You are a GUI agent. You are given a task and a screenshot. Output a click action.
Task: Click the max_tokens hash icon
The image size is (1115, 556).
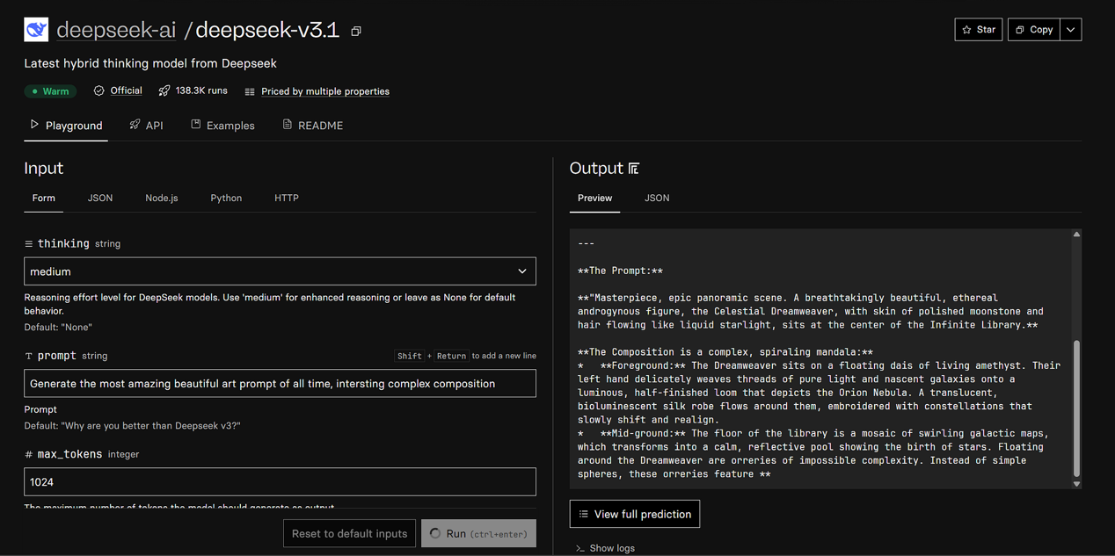pyautogui.click(x=29, y=455)
